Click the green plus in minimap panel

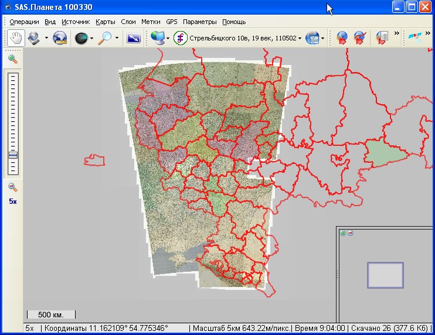343,233
